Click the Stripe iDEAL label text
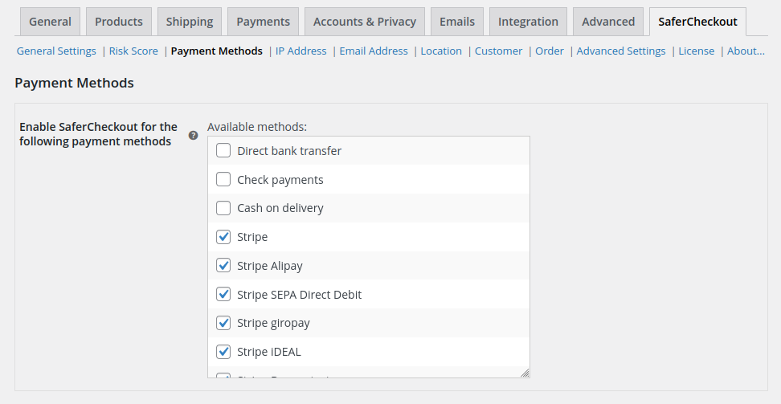This screenshot has height=404, width=781. (x=269, y=352)
